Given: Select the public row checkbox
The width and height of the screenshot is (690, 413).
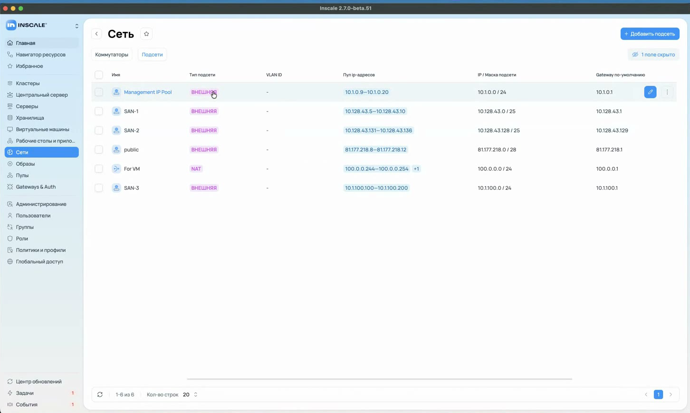Looking at the screenshot, I should point(99,150).
